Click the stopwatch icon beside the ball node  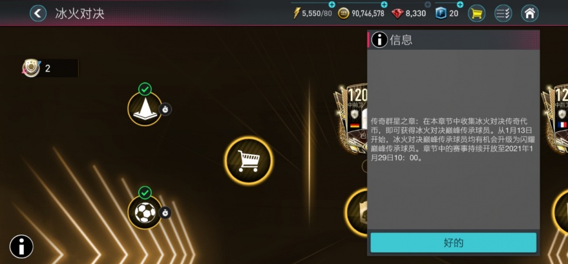tap(165, 213)
